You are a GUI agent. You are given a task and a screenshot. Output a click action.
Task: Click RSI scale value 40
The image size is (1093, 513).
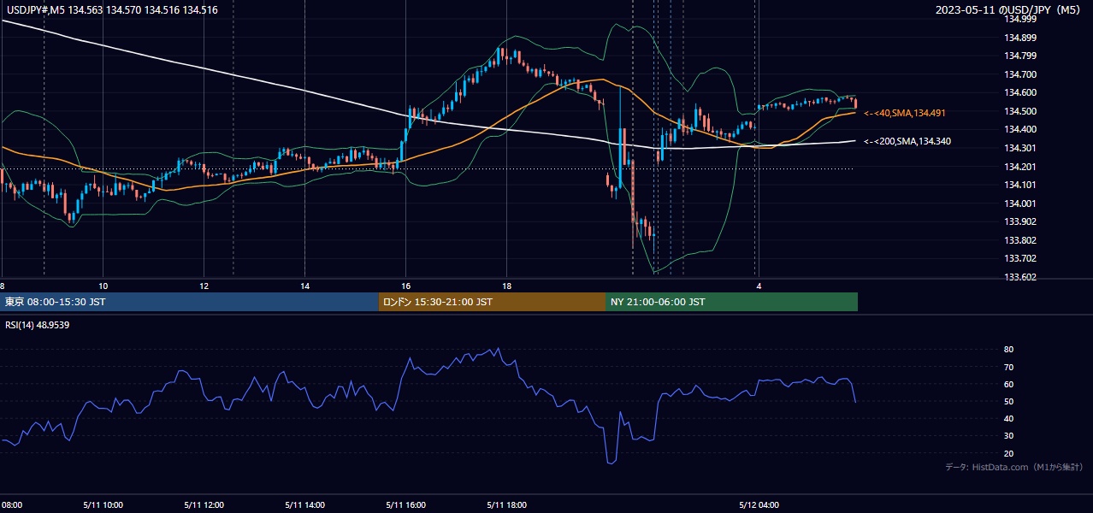[x=1008, y=418]
